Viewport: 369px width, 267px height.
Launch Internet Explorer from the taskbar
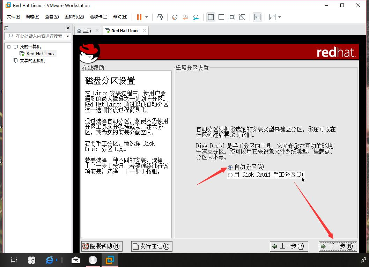[50, 260]
